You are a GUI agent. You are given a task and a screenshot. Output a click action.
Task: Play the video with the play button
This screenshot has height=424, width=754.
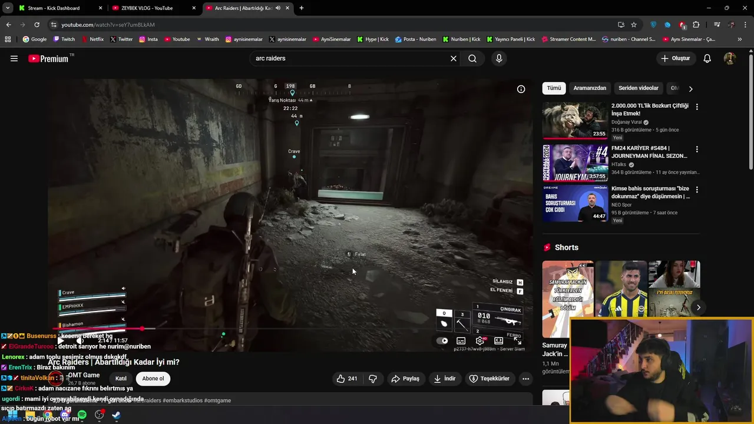coord(61,340)
